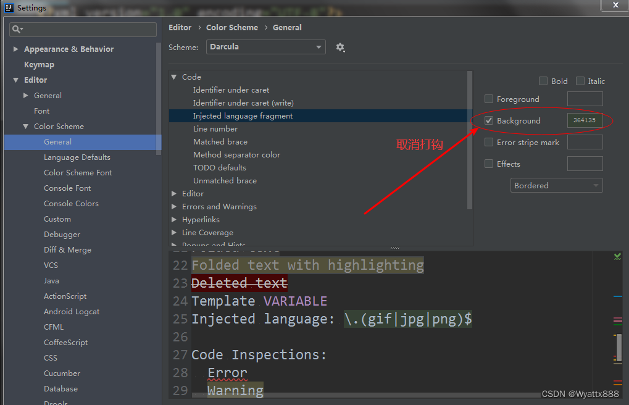The width and height of the screenshot is (629, 405).
Task: Uncheck the Background checkbox
Action: pyautogui.click(x=488, y=120)
